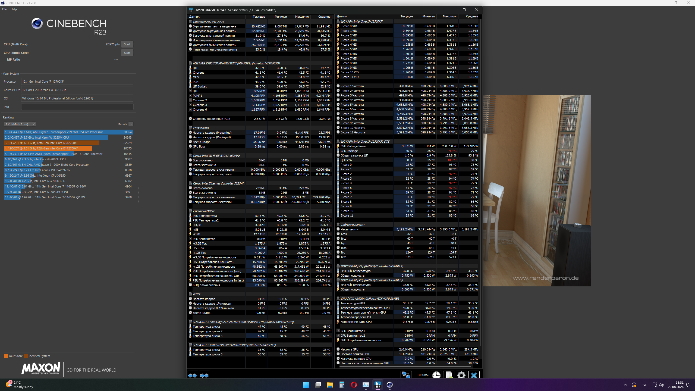Expand the Details arrow in the Ranking panel
This screenshot has height=391, width=695.
coord(131,124)
